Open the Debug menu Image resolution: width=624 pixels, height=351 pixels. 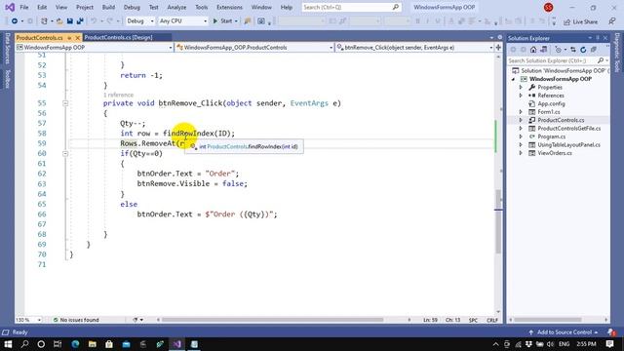pos(132,7)
